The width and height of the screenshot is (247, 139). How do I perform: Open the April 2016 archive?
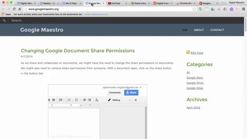pos(193,108)
